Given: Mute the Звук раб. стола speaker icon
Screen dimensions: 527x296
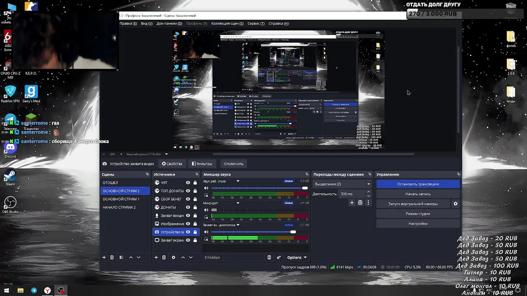Looking at the screenshot, I should click(x=206, y=188).
